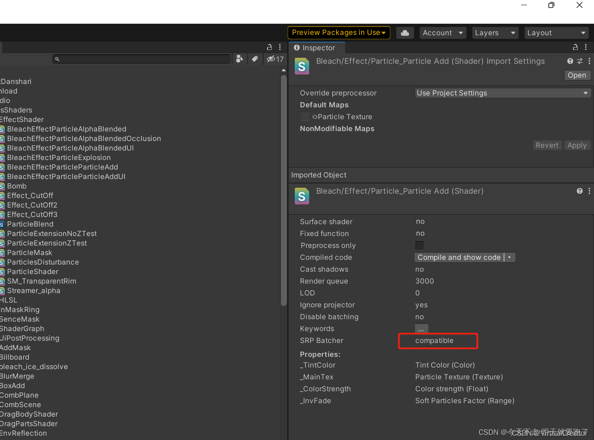Open the Inspector's kebab options menu
The height and width of the screenshot is (440, 594).
(586, 47)
